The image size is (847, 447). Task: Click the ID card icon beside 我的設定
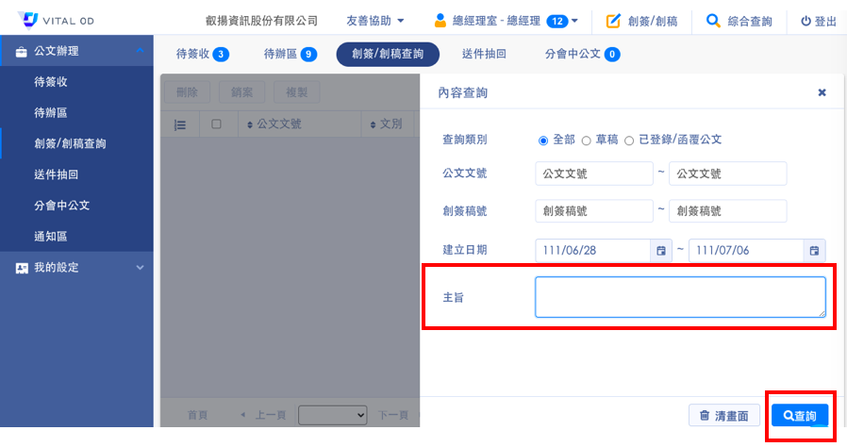coord(22,268)
